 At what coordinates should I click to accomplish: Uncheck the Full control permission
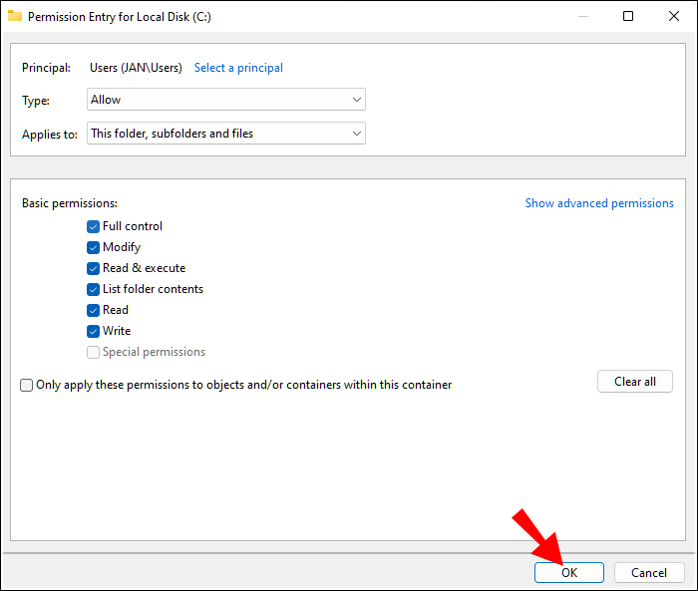[93, 226]
